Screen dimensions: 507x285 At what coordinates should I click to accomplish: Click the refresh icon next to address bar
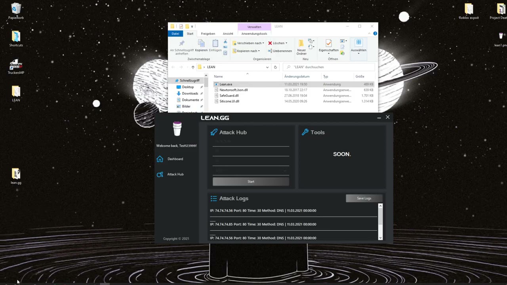275,67
